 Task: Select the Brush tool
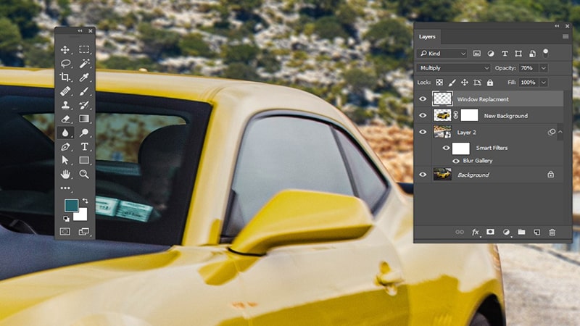pos(84,91)
